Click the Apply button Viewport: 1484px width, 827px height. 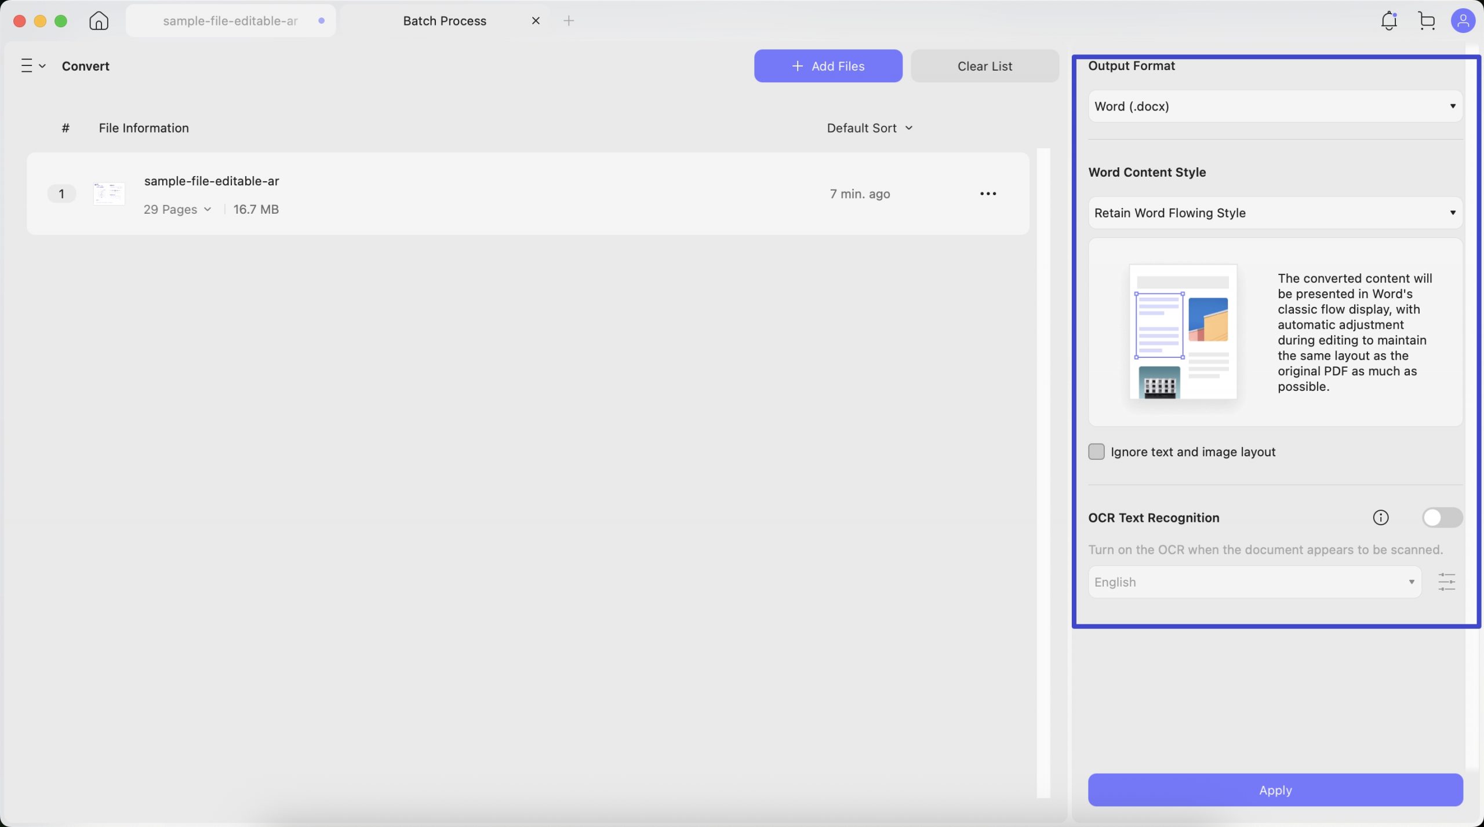point(1275,790)
